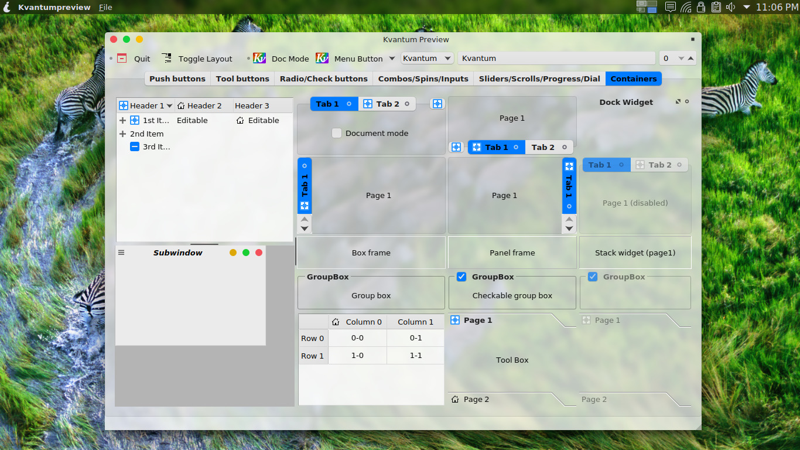Go to the Sliders/Scrolls/Progress/Dial tab
Image resolution: width=800 pixels, height=450 pixels.
point(539,79)
